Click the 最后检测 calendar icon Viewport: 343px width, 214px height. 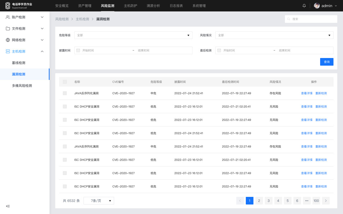click(x=219, y=50)
